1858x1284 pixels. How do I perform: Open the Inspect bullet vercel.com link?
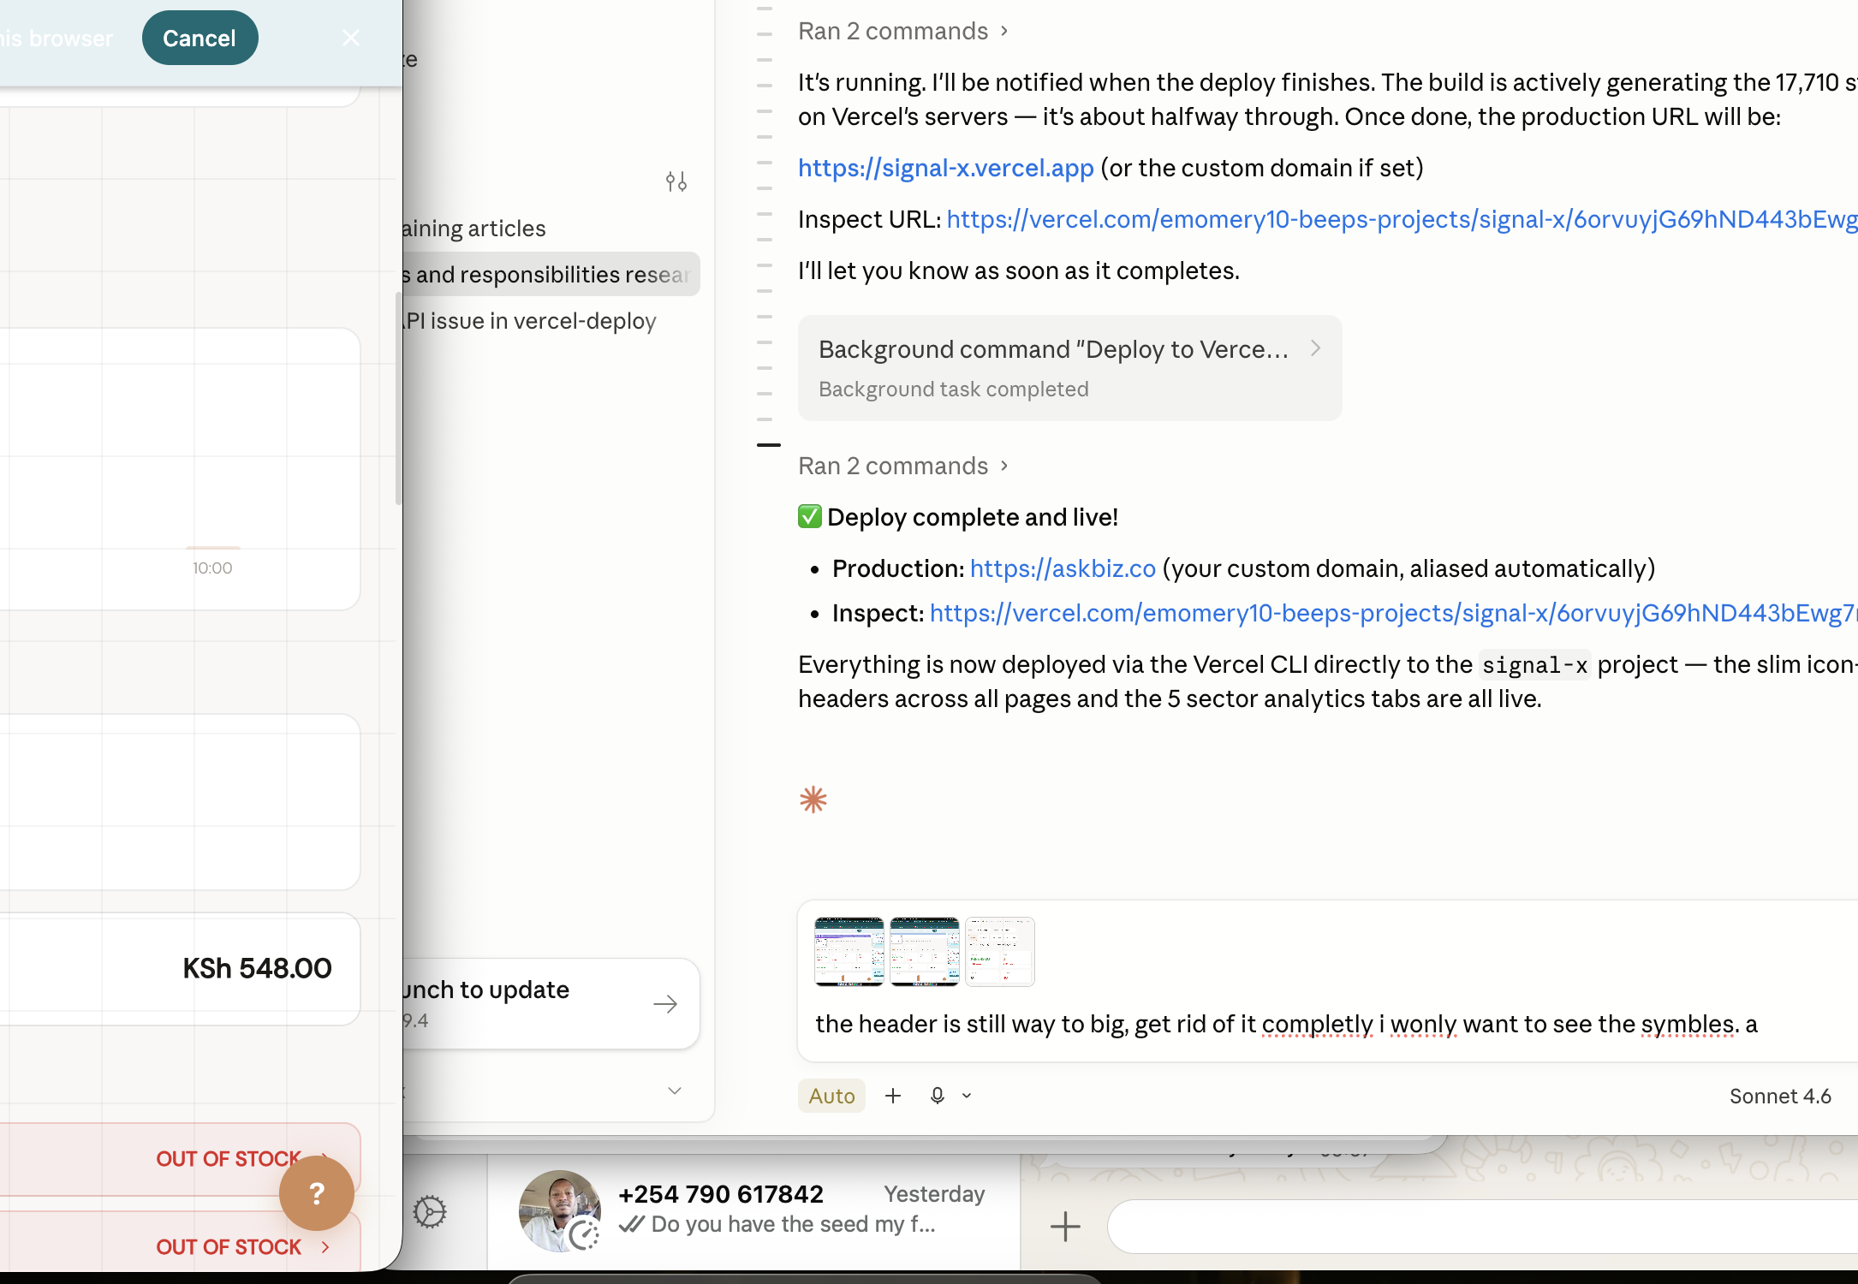point(1393,613)
